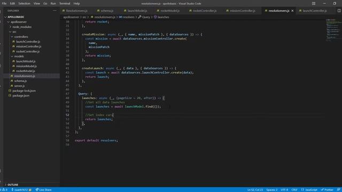Click the errors and warnings status indicator
The image size is (342, 192).
(4, 190)
